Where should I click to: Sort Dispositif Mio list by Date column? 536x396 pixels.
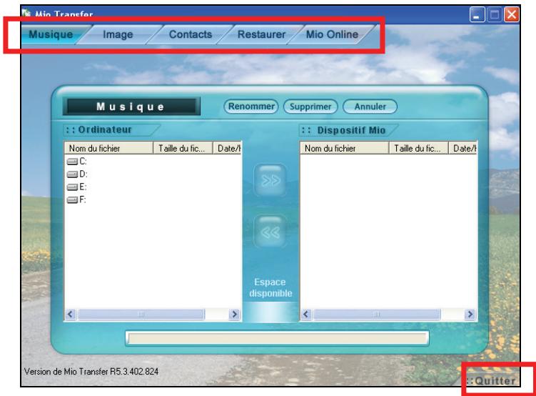click(x=463, y=148)
